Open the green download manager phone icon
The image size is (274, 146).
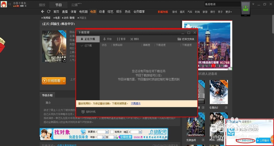click(x=246, y=8)
